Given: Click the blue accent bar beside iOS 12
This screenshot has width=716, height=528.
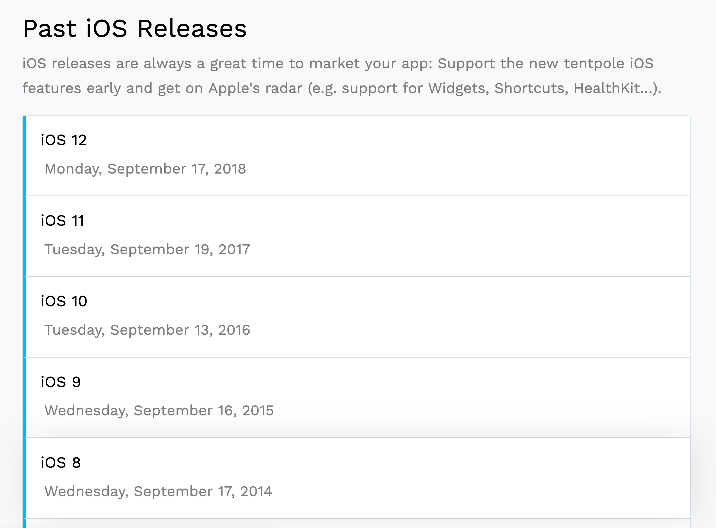Looking at the screenshot, I should tap(25, 155).
